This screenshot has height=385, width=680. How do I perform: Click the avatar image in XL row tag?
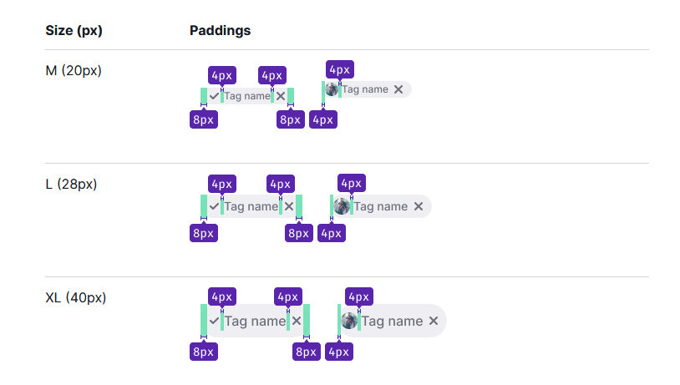[x=349, y=321]
